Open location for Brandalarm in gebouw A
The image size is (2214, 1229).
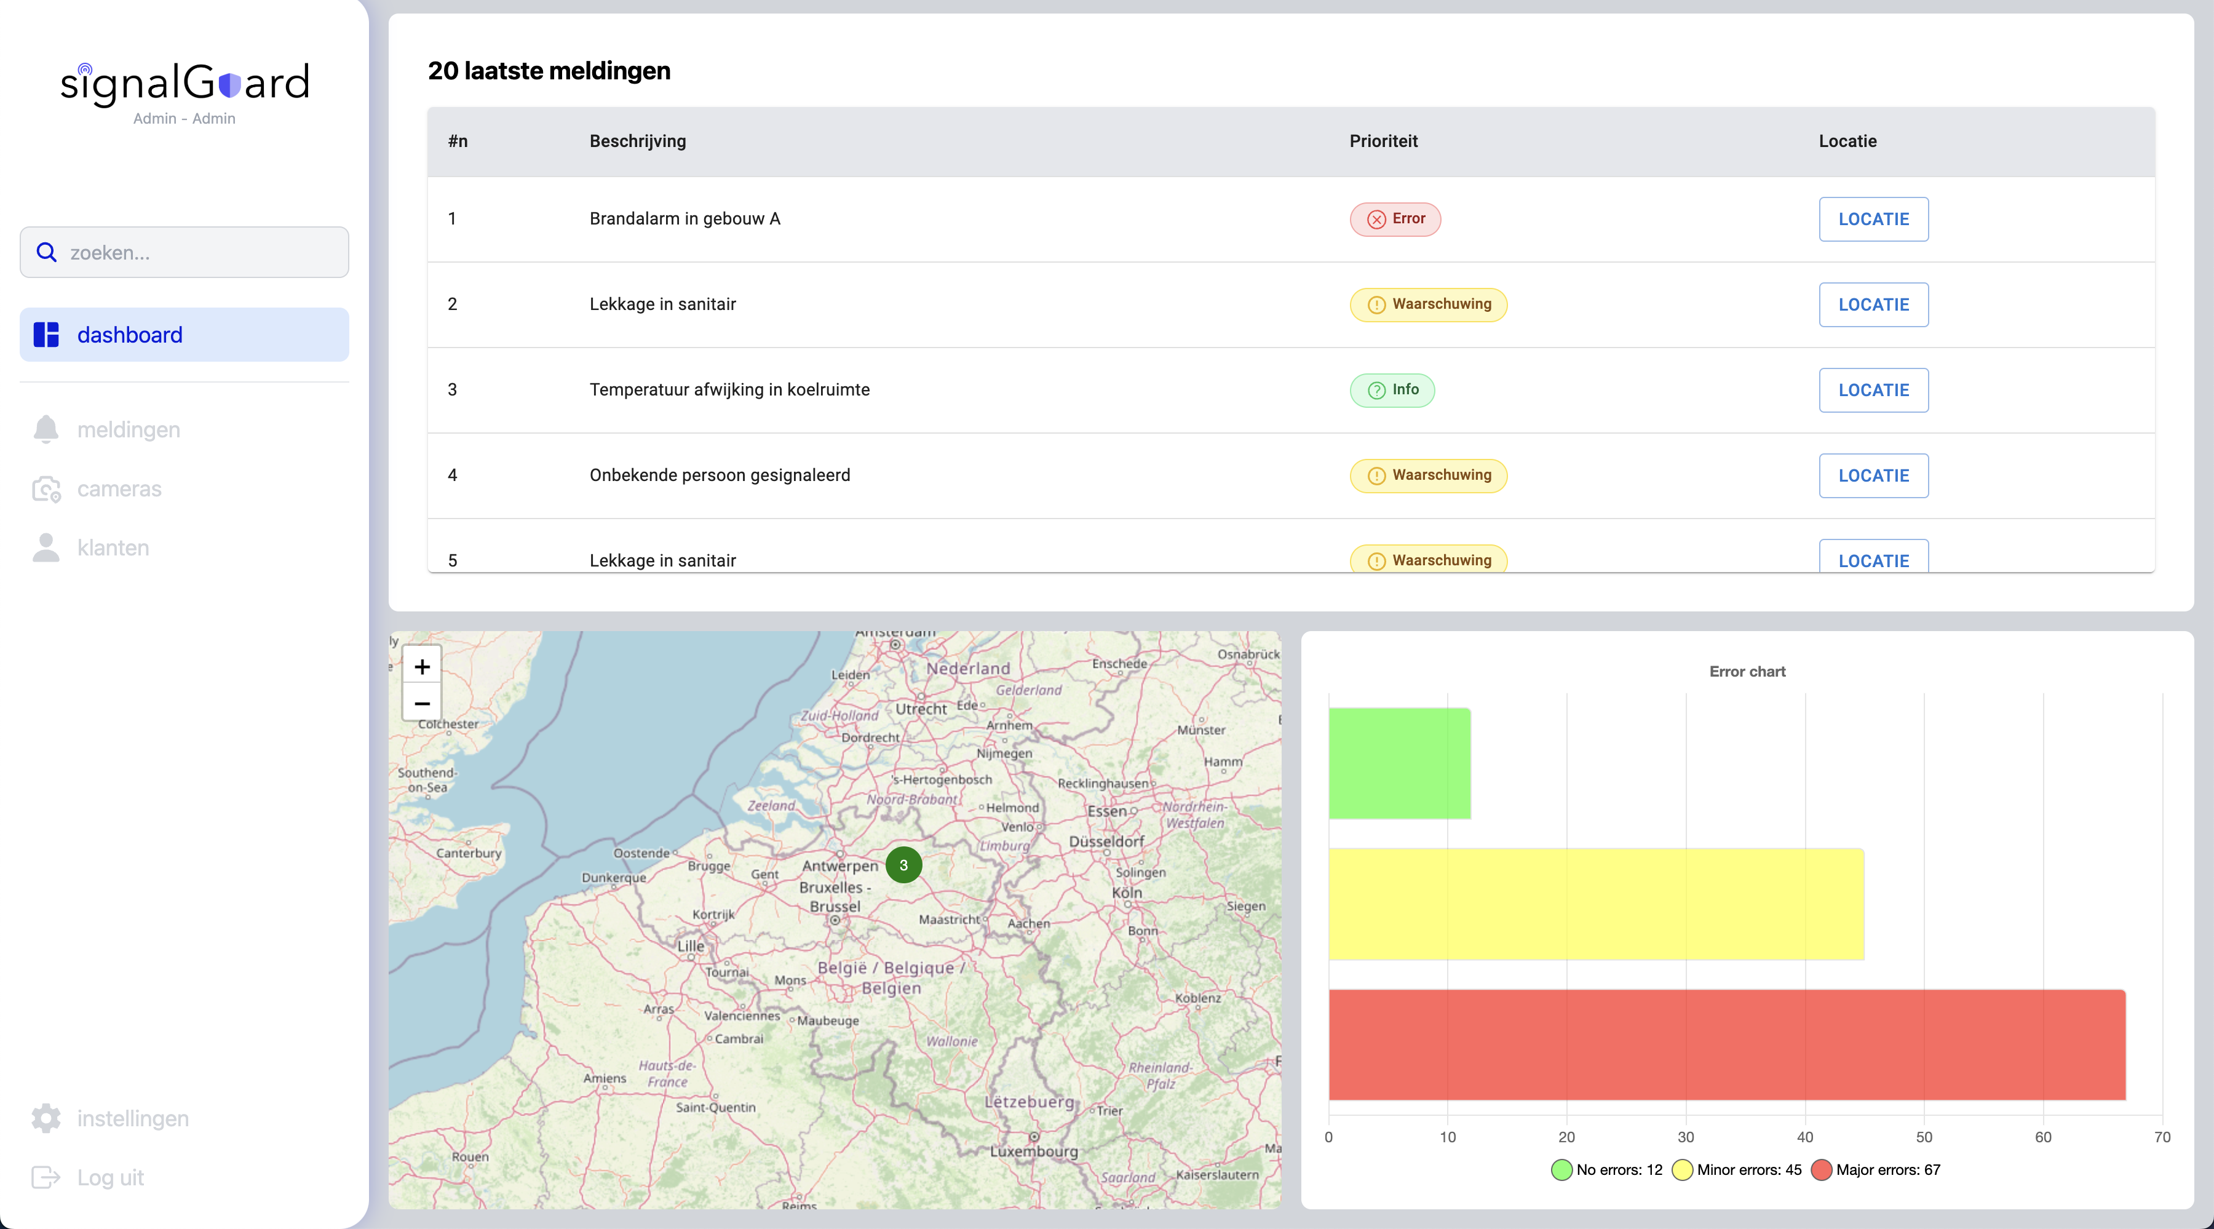click(1874, 219)
